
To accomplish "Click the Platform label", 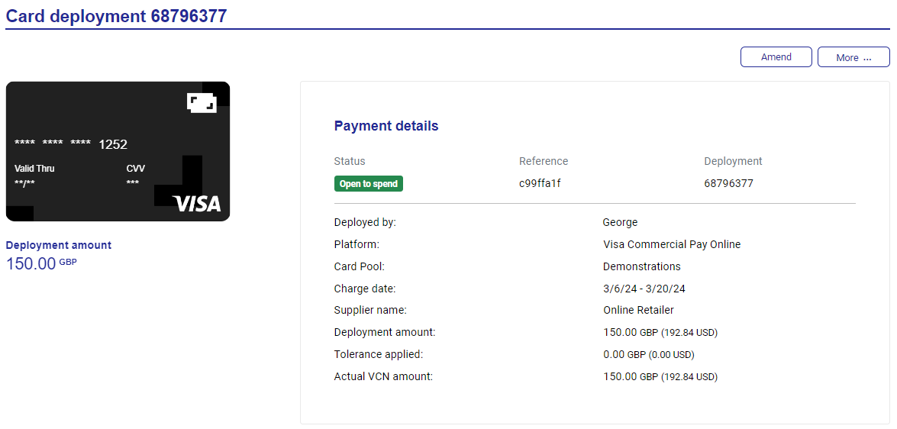I will [x=357, y=244].
